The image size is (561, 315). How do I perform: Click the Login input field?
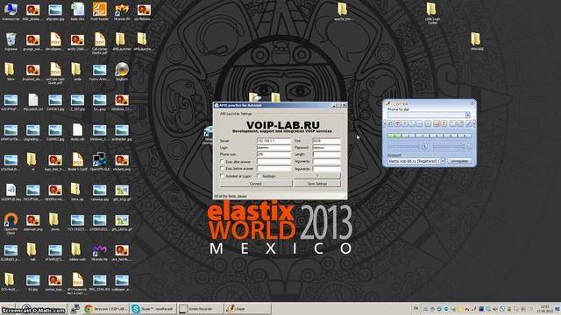pyautogui.click(x=274, y=148)
